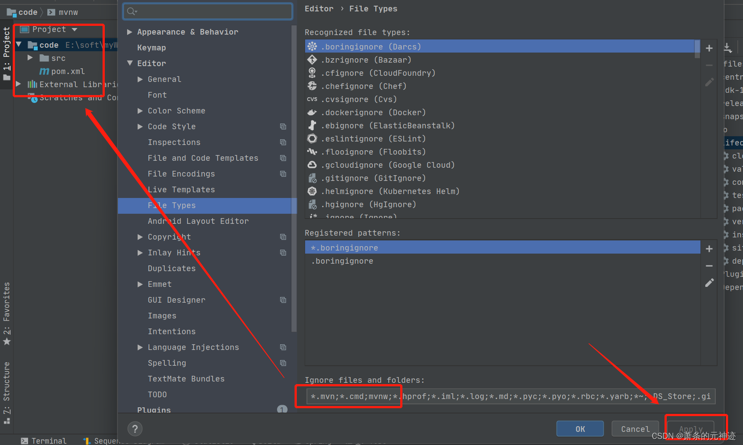The image size is (743, 445).
Task: Select File Types in settings tree
Action: coord(207,205)
